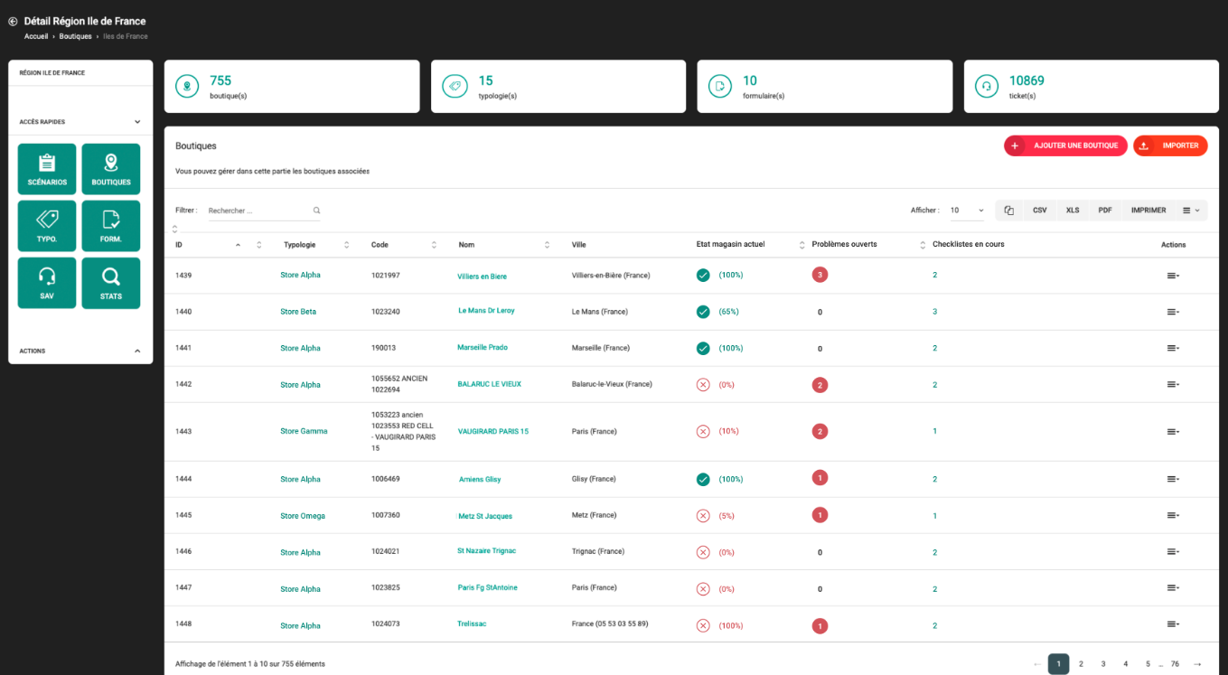
Task: Open actions menu for boutique 1439
Action: pos(1172,275)
